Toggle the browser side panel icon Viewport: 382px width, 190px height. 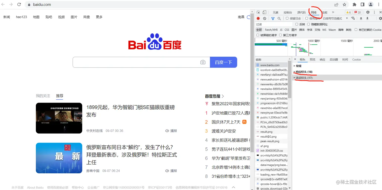pos(362,5)
